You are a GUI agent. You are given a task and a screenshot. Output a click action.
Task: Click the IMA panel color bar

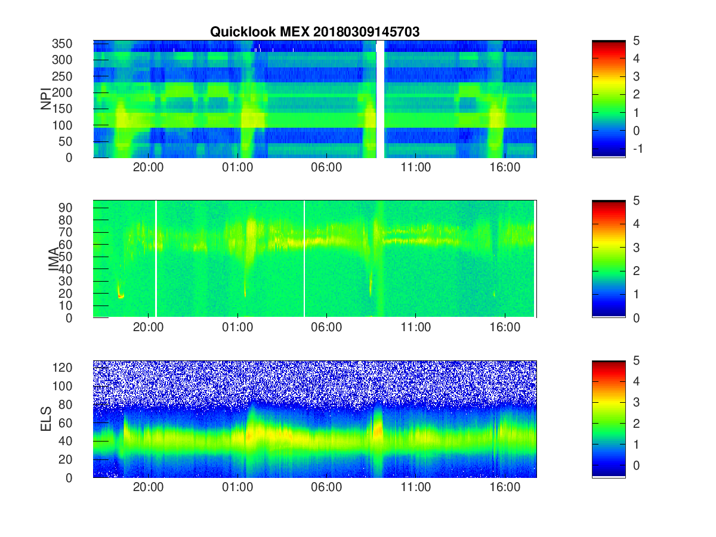[x=609, y=259]
